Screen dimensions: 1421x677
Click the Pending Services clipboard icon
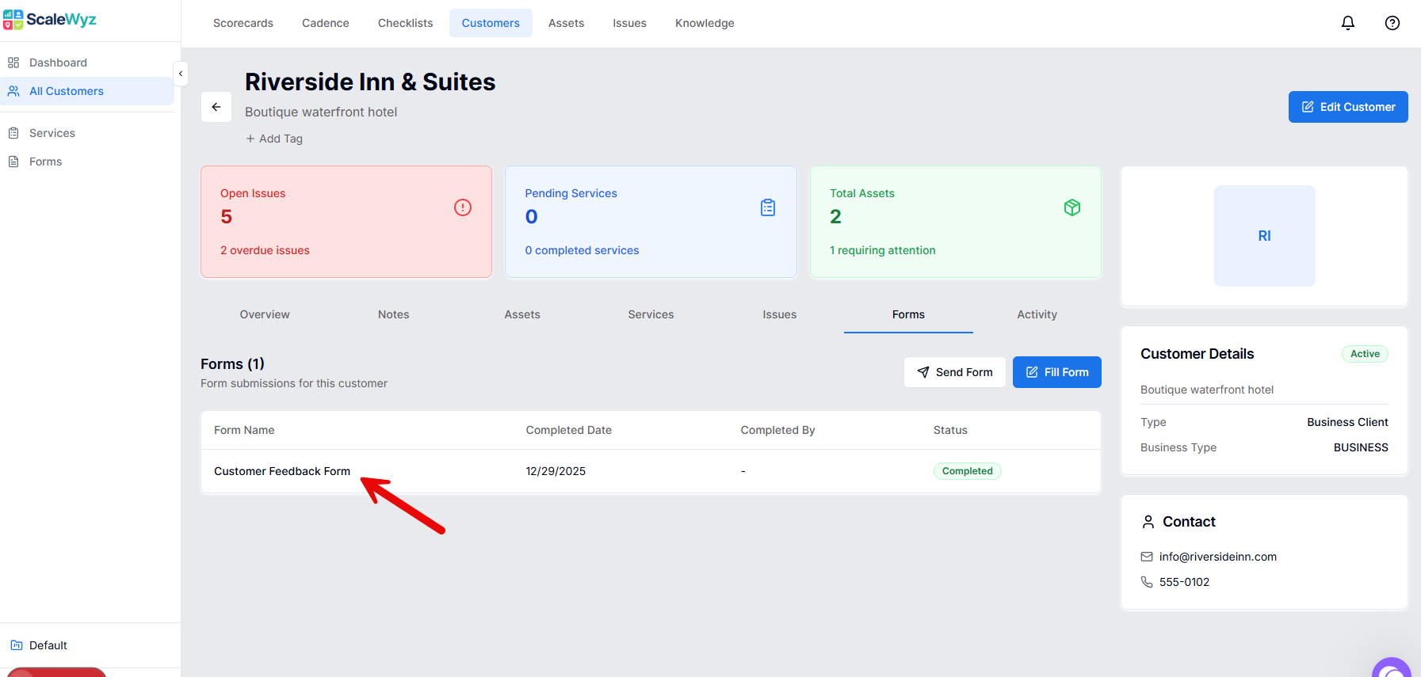click(767, 207)
